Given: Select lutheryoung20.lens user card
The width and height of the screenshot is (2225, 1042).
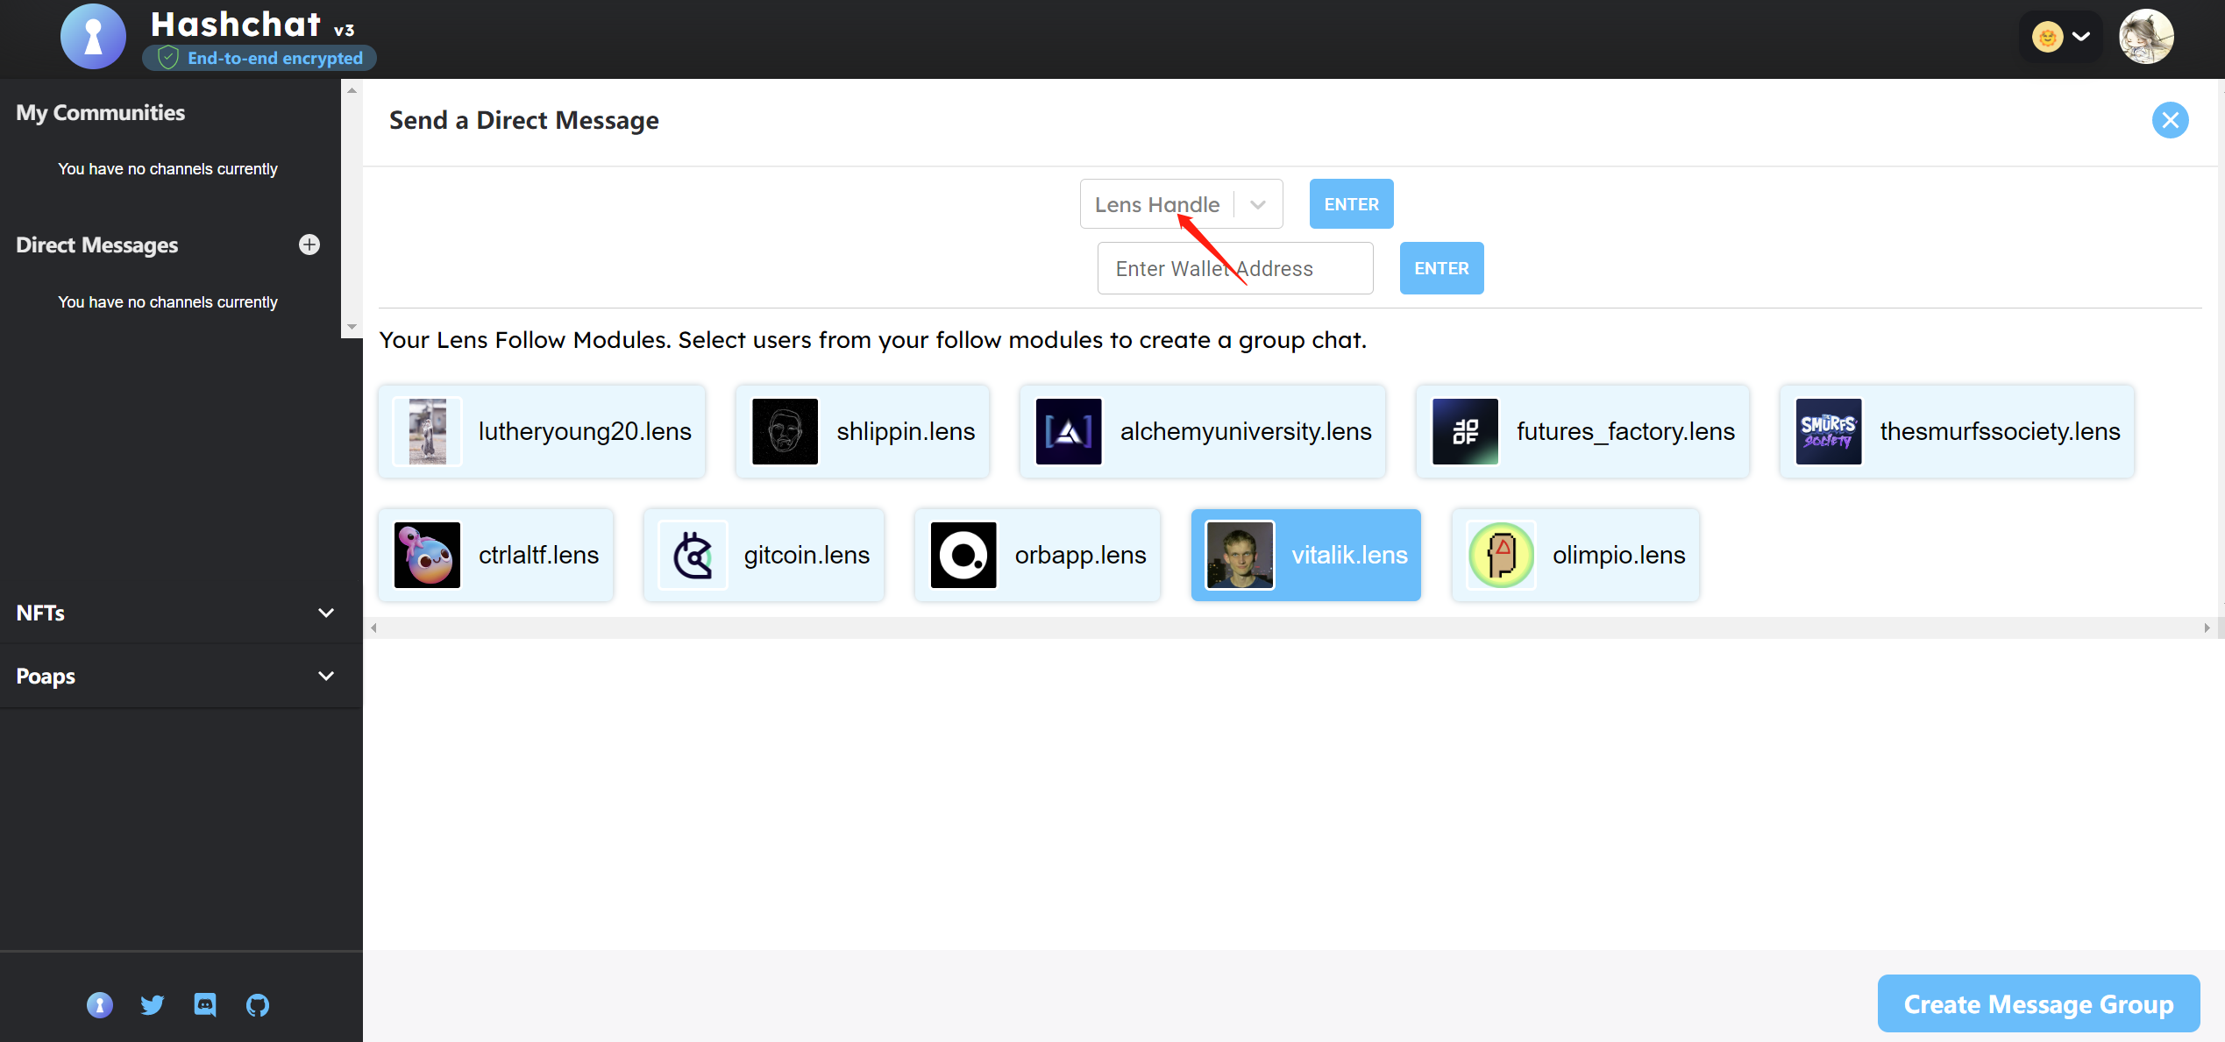Looking at the screenshot, I should [542, 431].
